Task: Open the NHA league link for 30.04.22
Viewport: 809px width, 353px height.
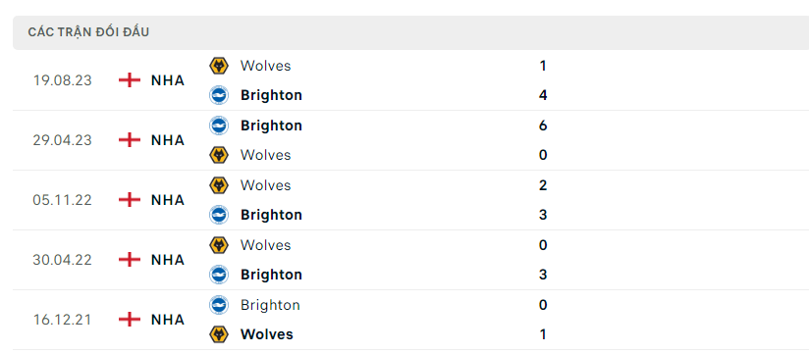Action: pos(168,260)
